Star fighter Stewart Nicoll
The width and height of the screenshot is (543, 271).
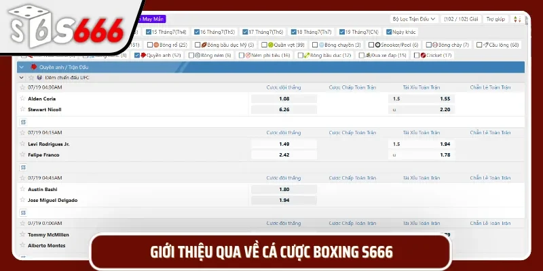22,109
